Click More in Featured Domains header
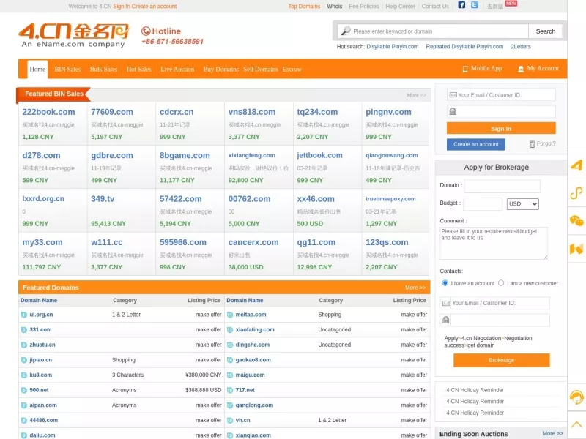This screenshot has width=586, height=439. [415, 288]
